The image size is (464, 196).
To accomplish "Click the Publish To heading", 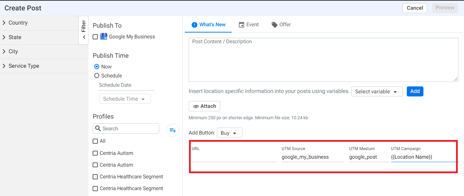I will [107, 26].
